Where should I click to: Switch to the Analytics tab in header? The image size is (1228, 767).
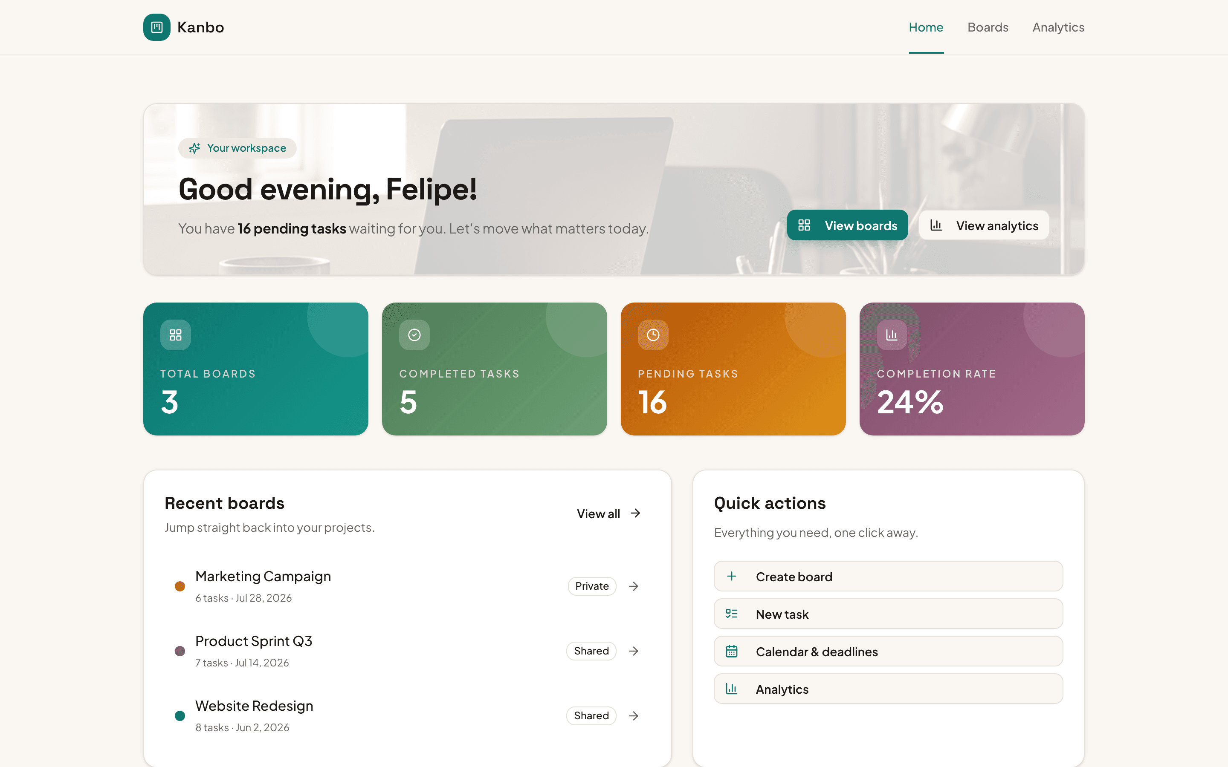point(1058,27)
